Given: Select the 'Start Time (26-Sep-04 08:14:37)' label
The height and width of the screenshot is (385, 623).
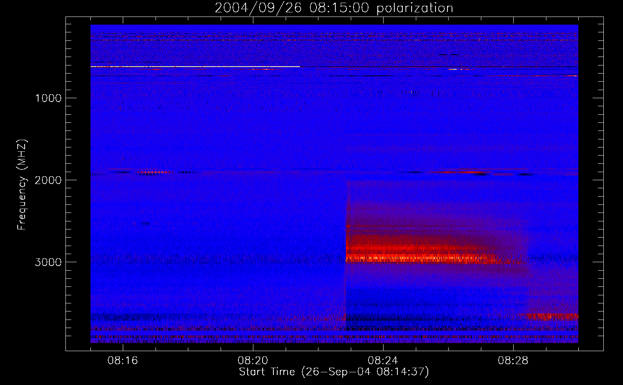Looking at the screenshot, I should 334,372.
